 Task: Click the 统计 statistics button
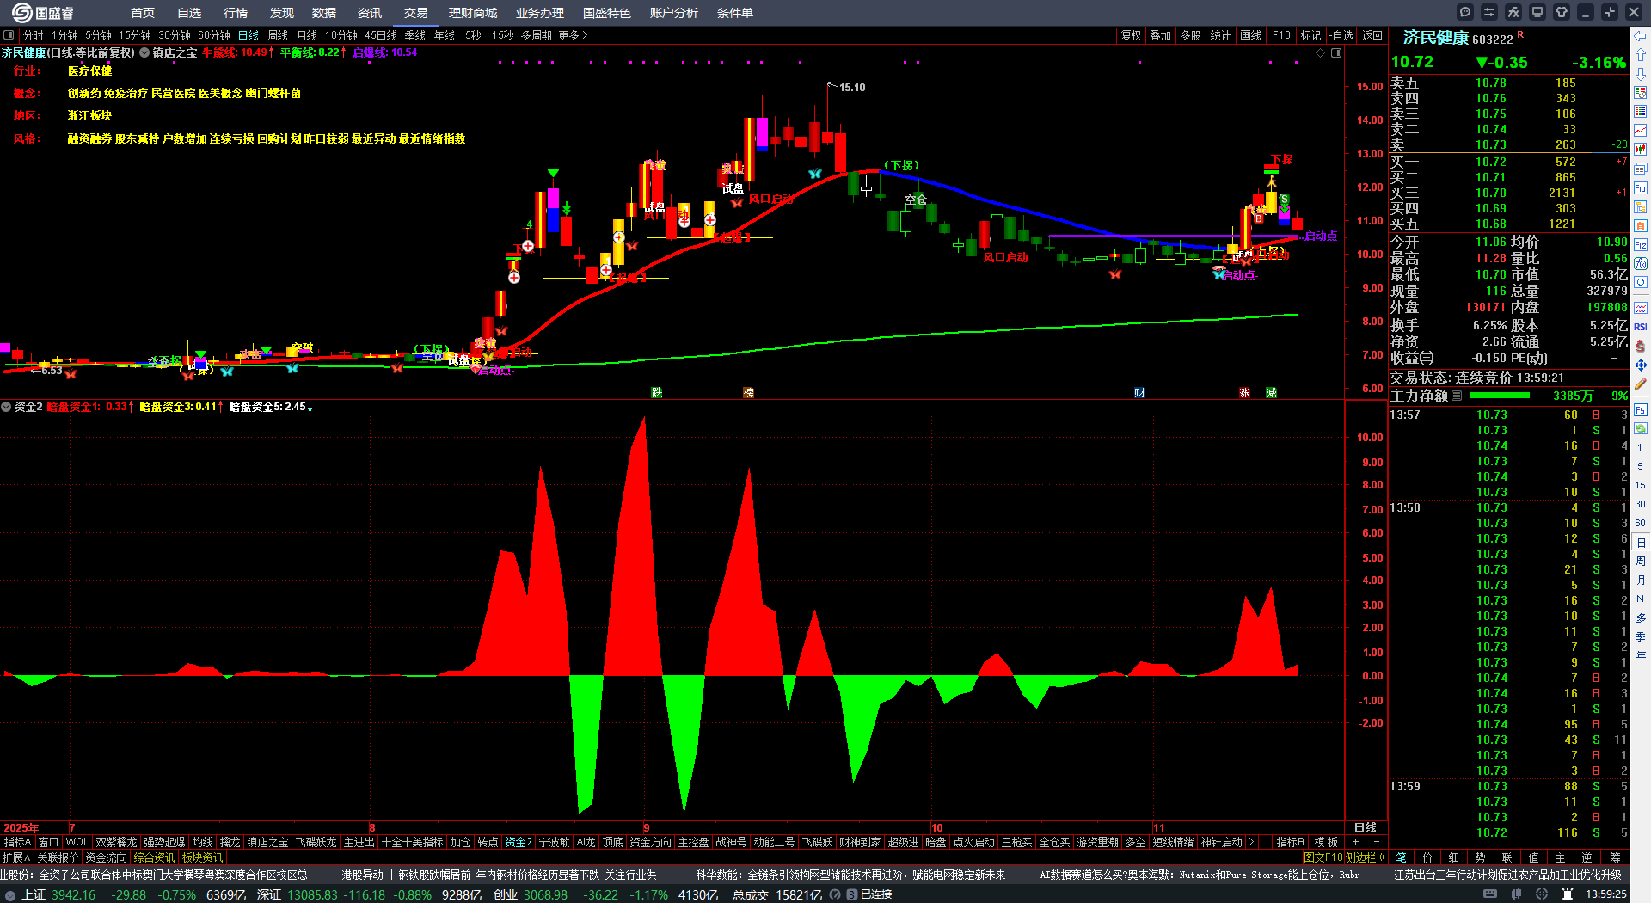coord(1220,35)
